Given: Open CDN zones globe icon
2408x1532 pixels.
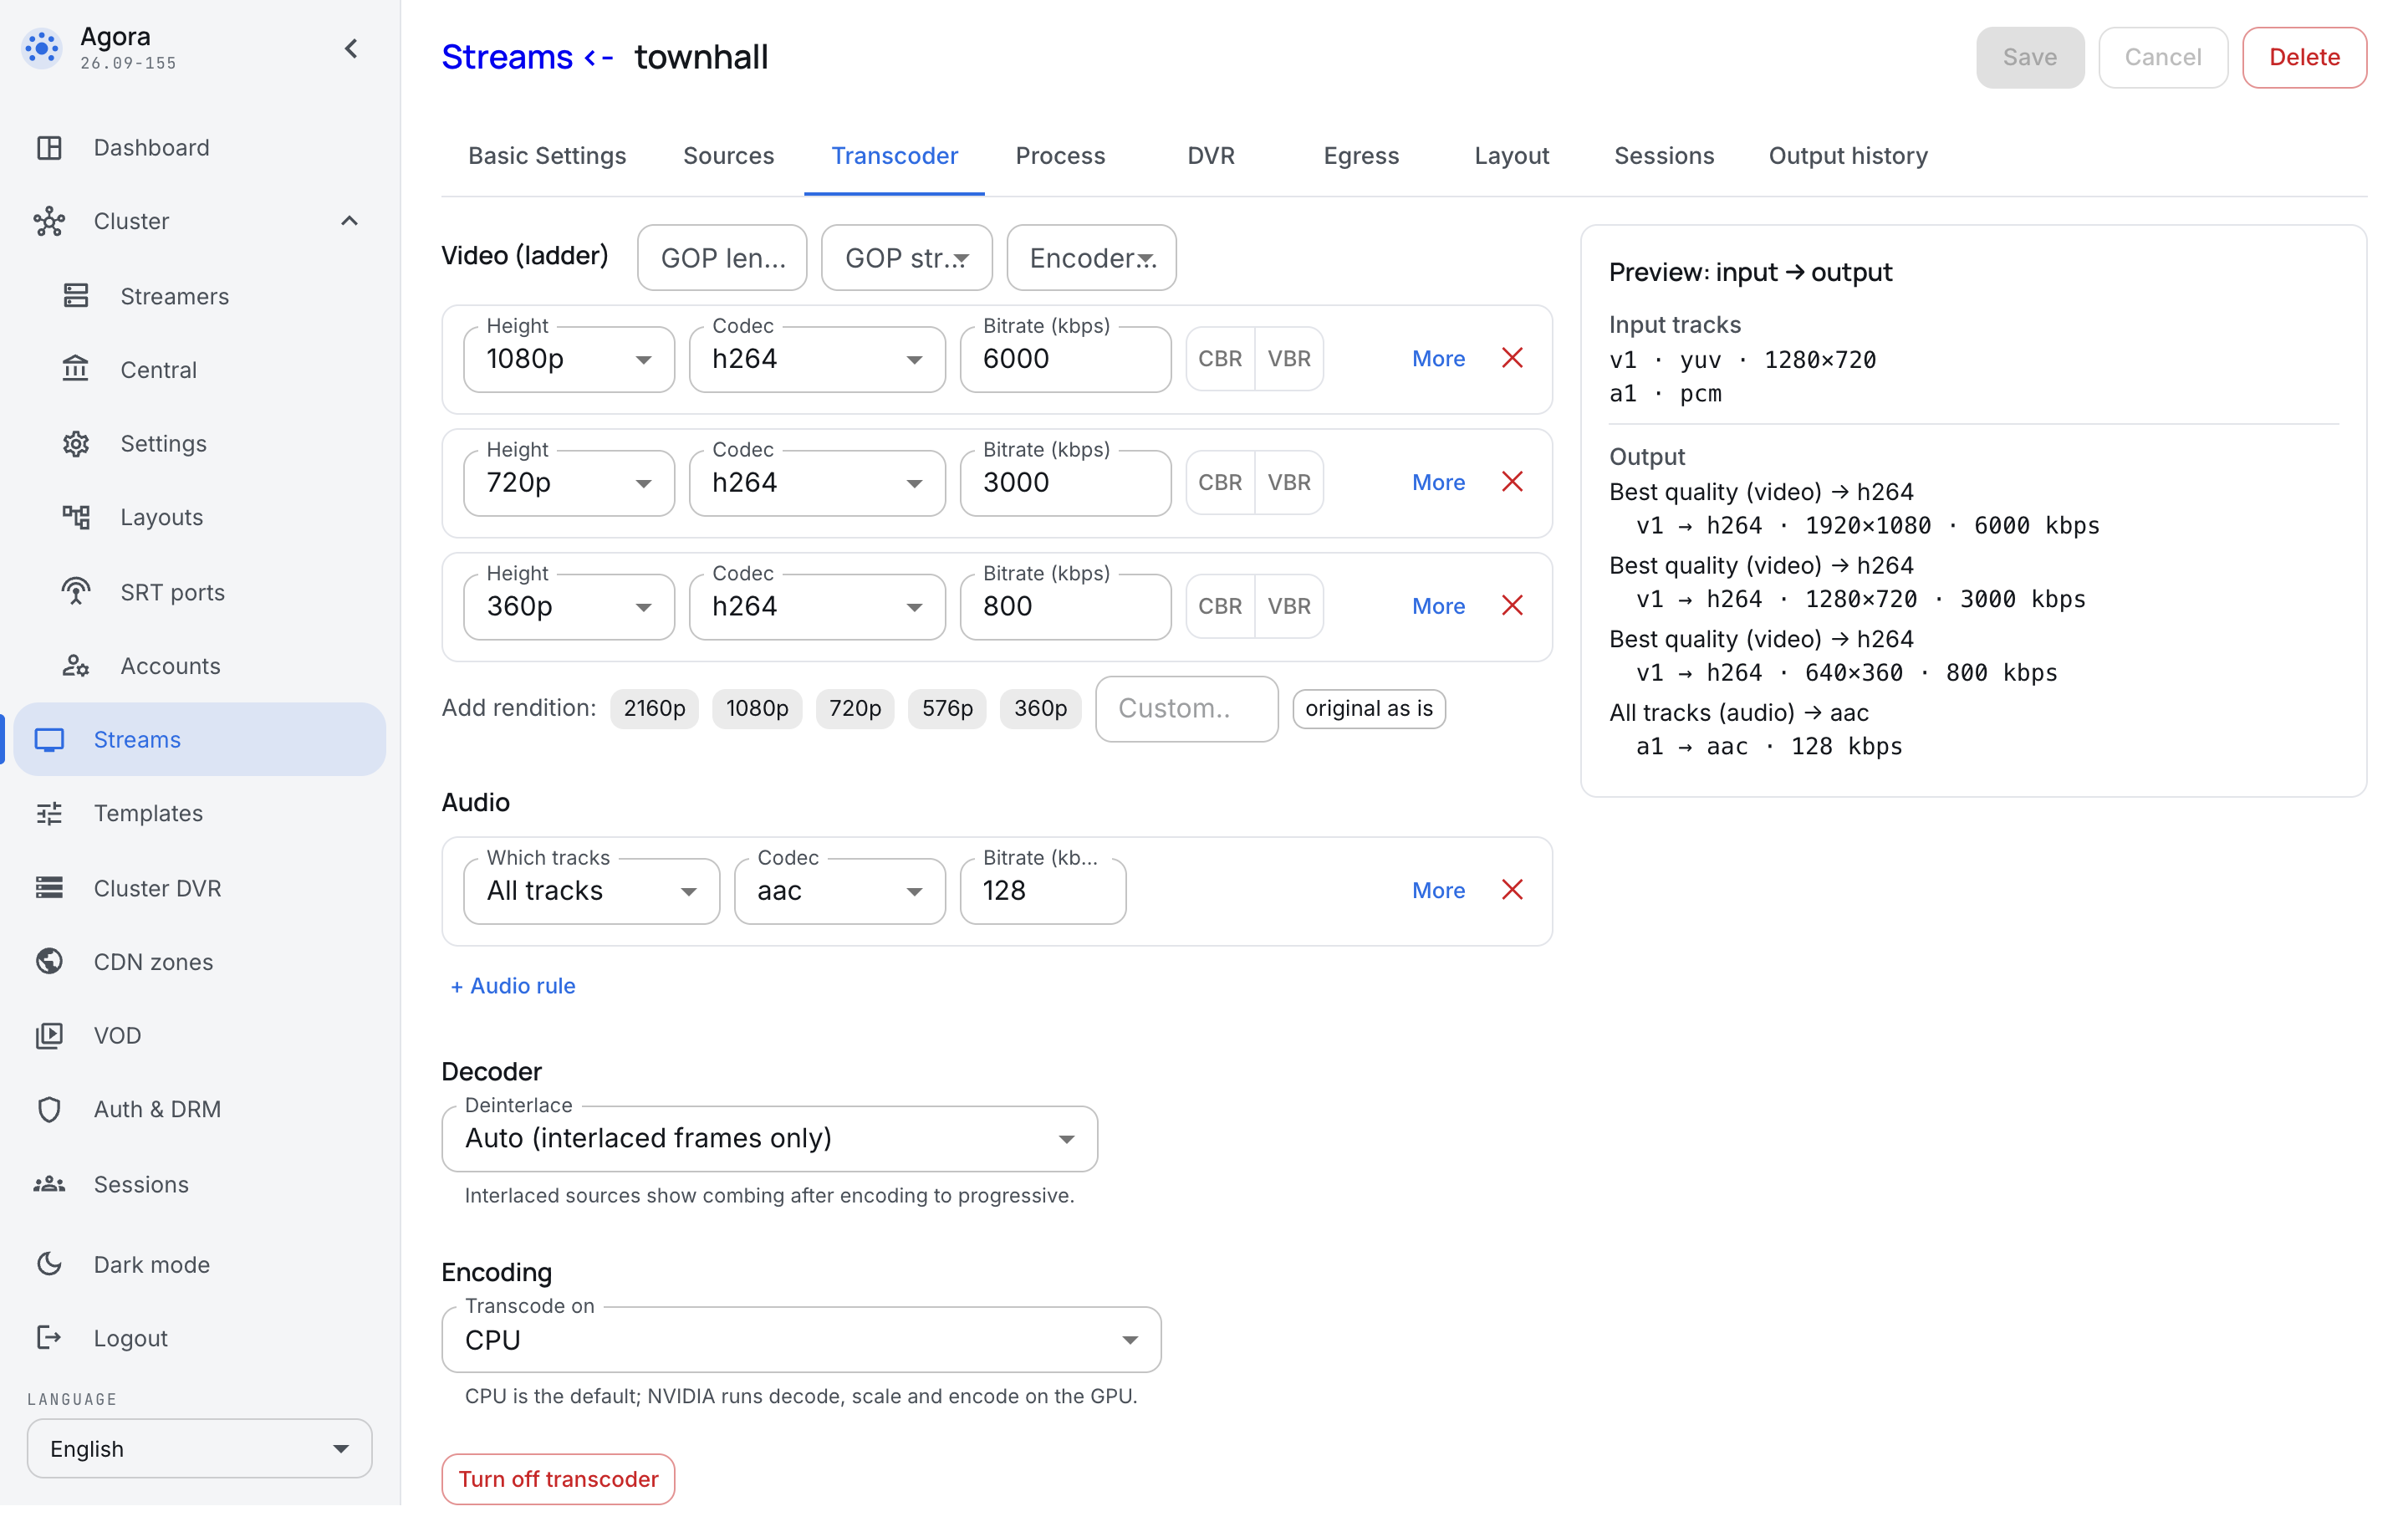Looking at the screenshot, I should (x=49, y=961).
